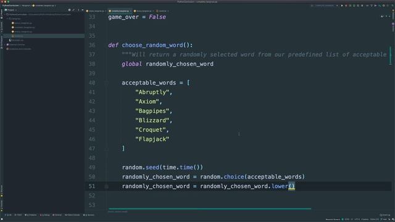Run the program with the green Run icon
The width and height of the screenshot is (395, 222).
[x=342, y=6]
